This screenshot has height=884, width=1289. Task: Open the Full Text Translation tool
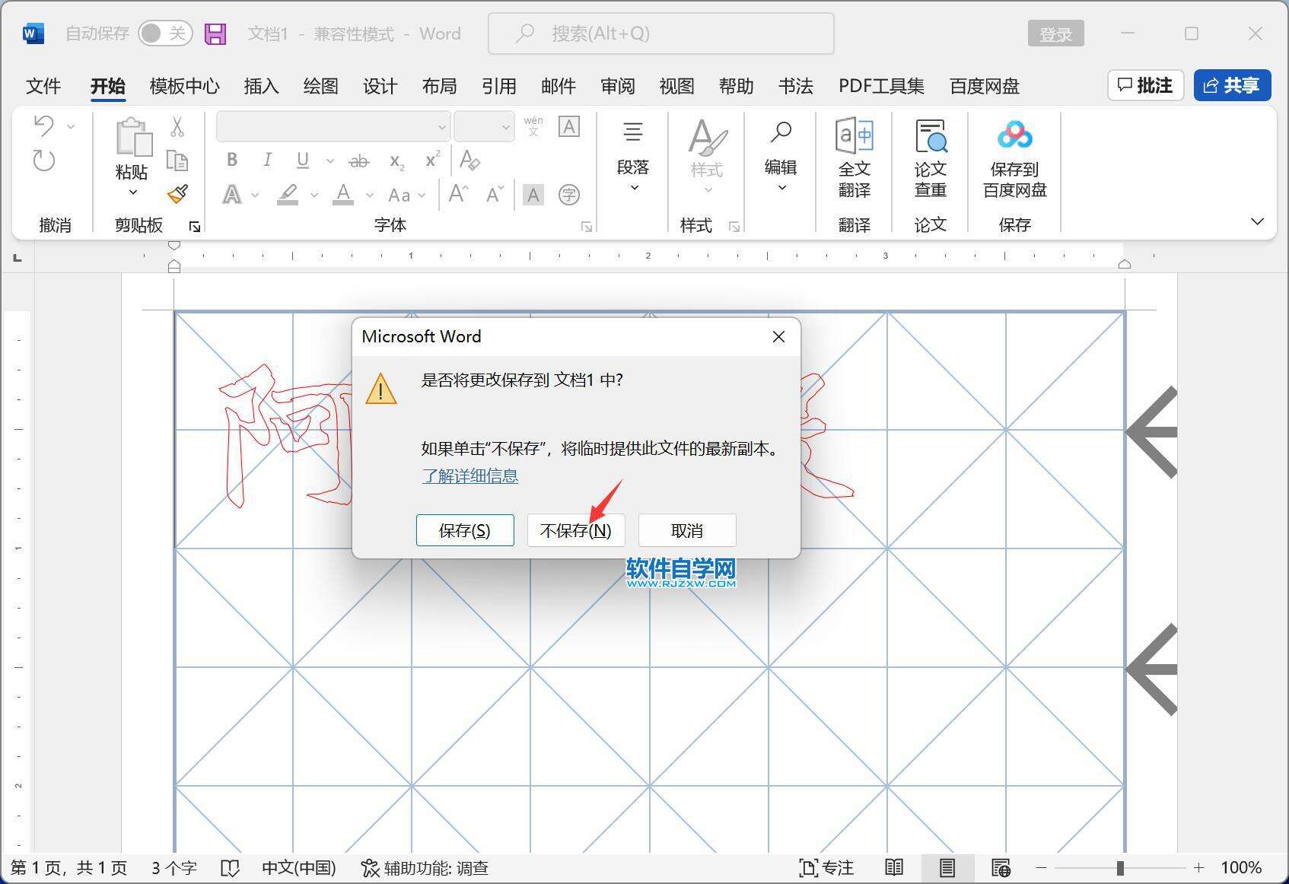(x=855, y=158)
